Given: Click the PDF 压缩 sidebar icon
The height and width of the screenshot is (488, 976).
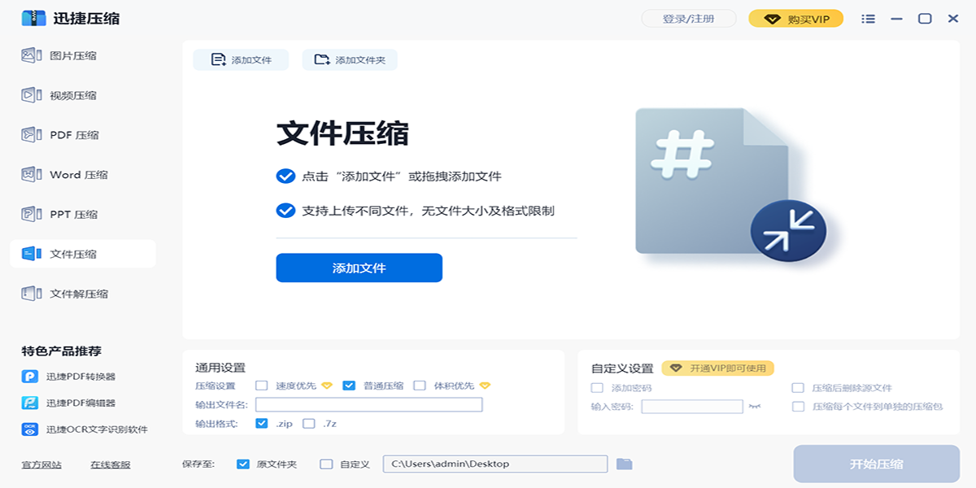Looking at the screenshot, I should (31, 135).
